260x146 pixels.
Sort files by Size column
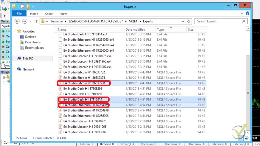click(191, 29)
